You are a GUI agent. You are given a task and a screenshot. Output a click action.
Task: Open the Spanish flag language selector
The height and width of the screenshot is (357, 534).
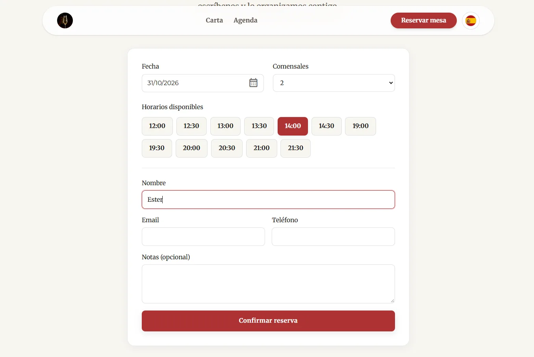point(471,20)
